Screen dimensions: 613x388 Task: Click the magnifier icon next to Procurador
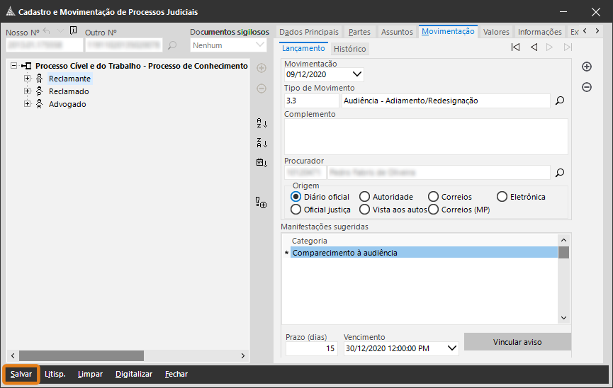(559, 172)
